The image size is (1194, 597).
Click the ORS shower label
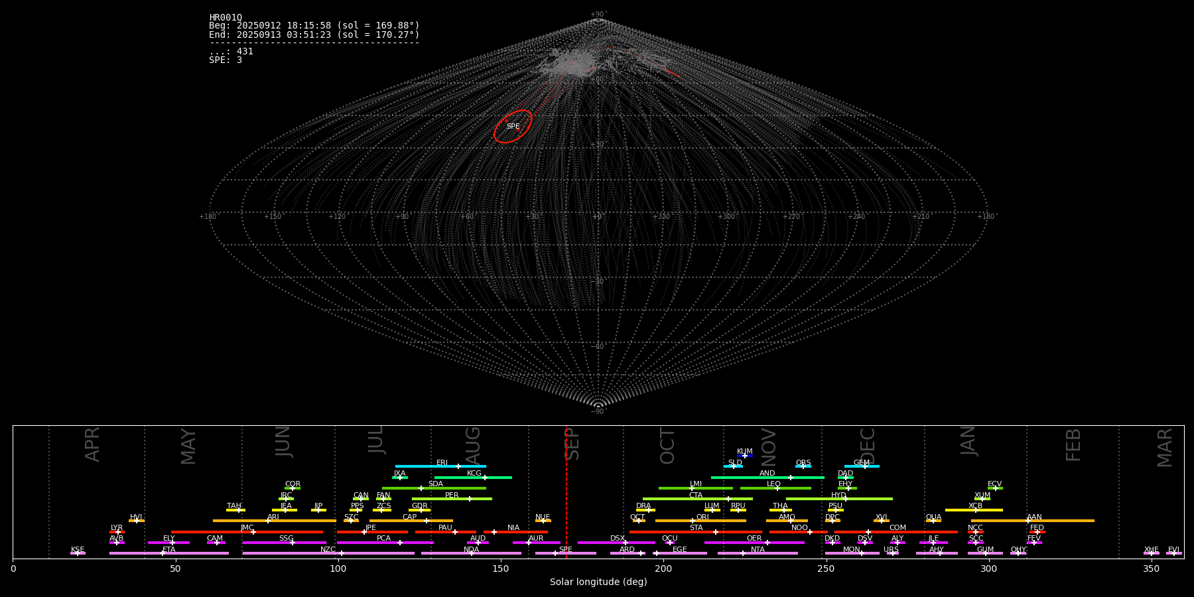(x=803, y=462)
